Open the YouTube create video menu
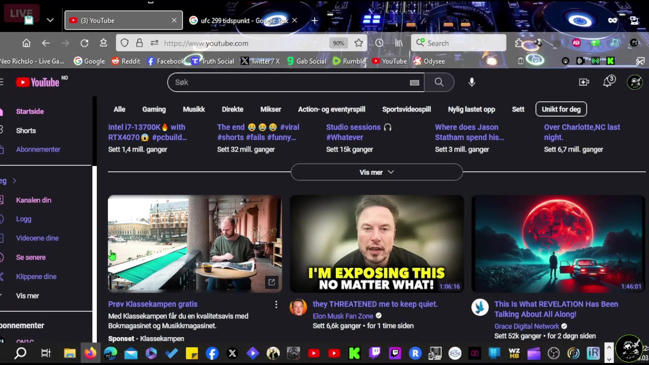The image size is (649, 365). pyautogui.click(x=584, y=82)
